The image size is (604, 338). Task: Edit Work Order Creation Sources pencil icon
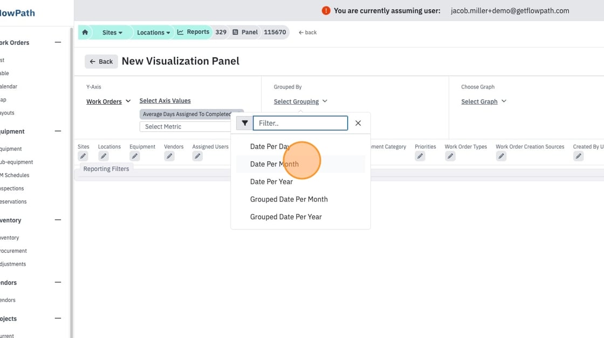click(501, 156)
